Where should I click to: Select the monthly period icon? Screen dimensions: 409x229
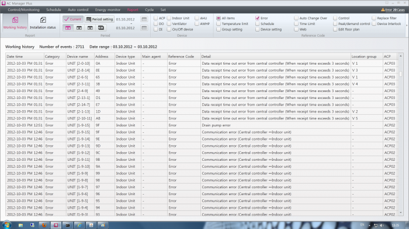tap(90, 27)
